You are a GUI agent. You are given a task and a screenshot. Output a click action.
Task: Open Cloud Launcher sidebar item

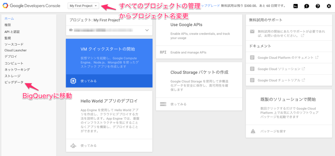(15, 50)
